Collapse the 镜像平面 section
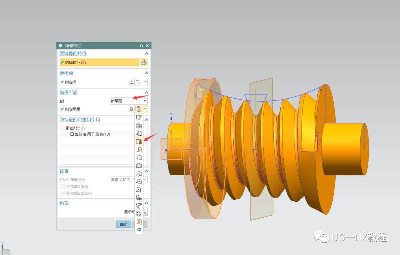400x255 pixels. pos(146,92)
